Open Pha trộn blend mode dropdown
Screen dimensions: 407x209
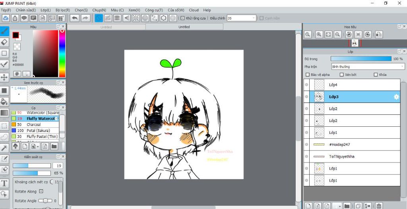coord(368,67)
